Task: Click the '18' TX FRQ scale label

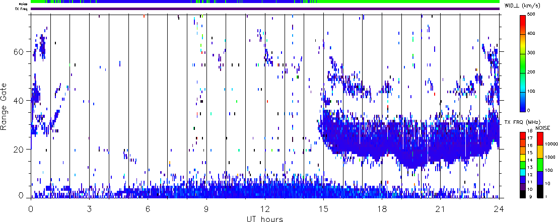Action: (531, 131)
